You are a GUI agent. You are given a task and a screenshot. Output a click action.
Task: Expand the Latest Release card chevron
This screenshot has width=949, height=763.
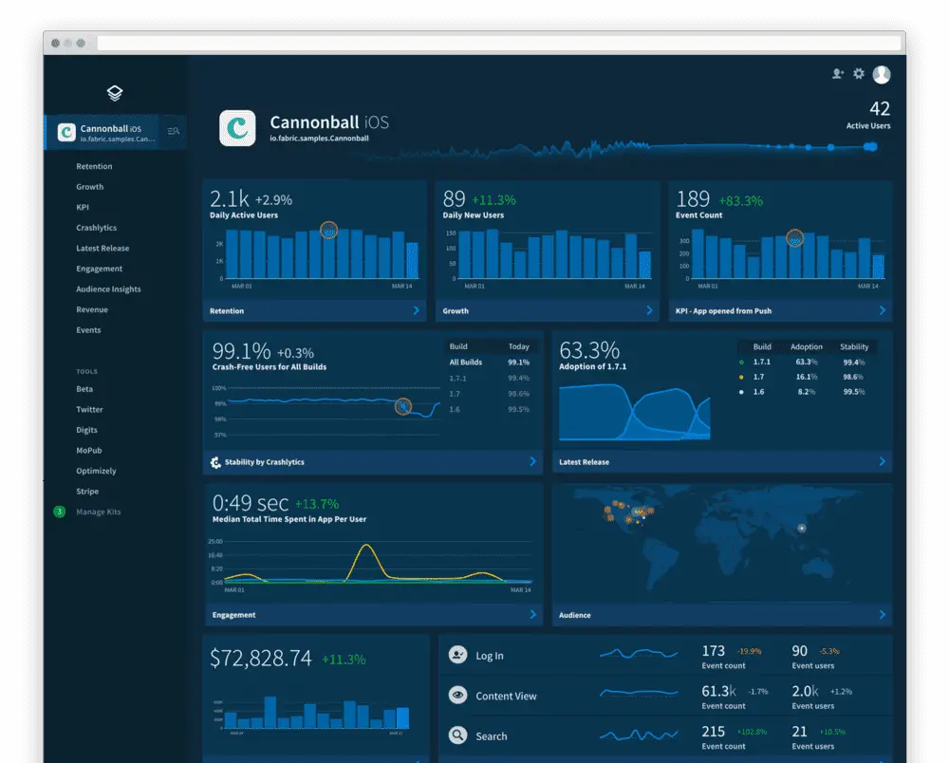coord(883,461)
